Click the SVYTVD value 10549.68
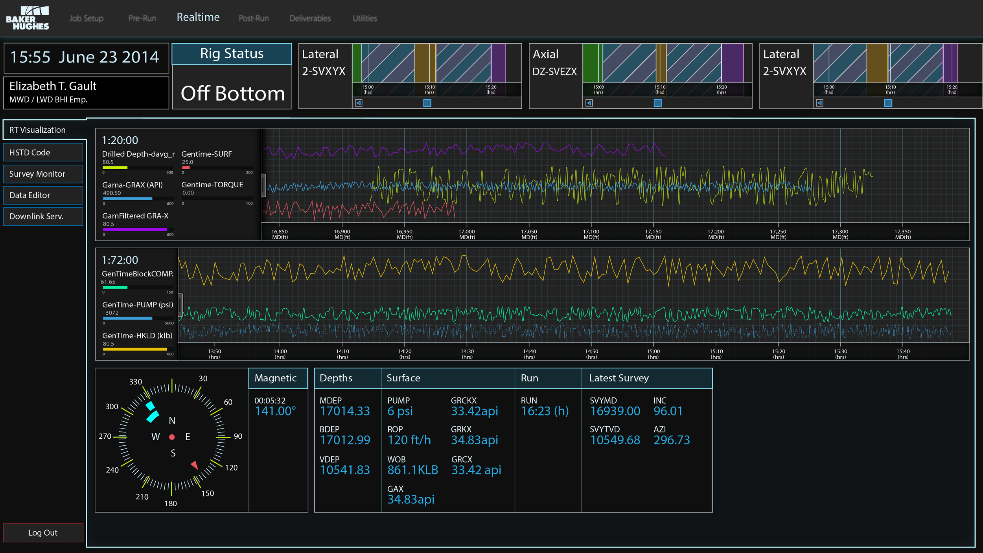Viewport: 983px width, 553px height. (615, 440)
